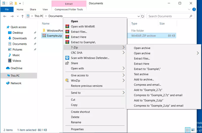Choose Add to "Example_2.7z" option

(148, 90)
